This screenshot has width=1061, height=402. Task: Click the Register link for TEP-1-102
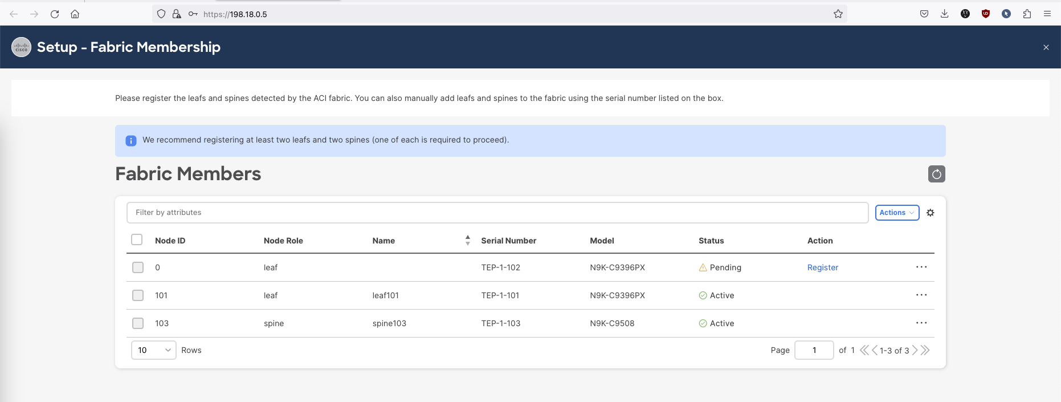(822, 267)
